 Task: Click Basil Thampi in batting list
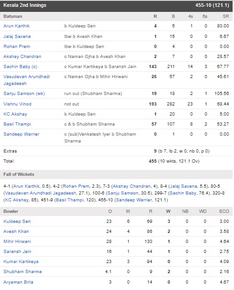(x=17, y=124)
